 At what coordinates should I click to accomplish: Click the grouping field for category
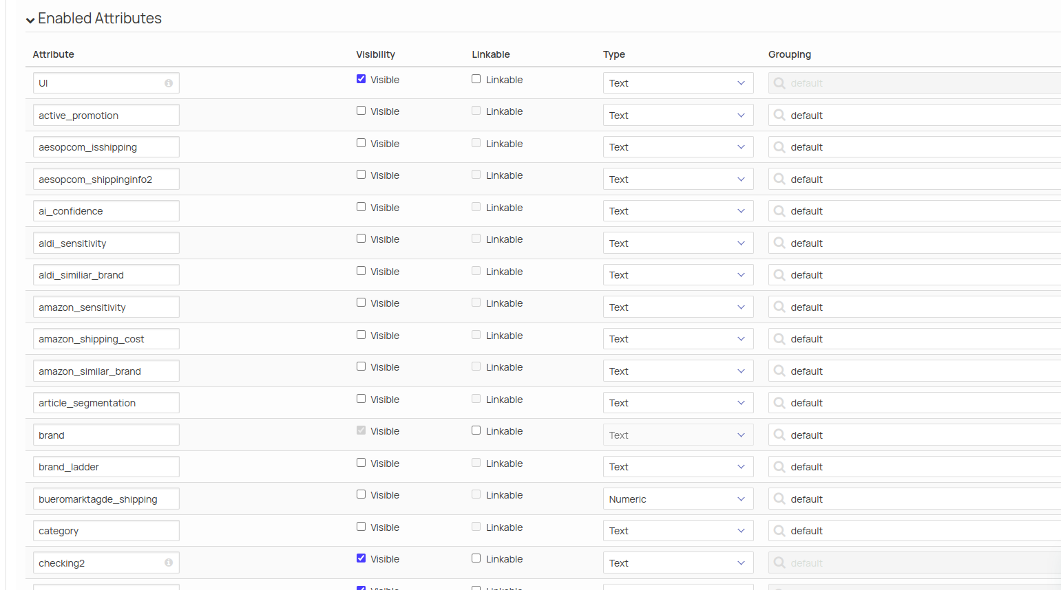click(914, 531)
